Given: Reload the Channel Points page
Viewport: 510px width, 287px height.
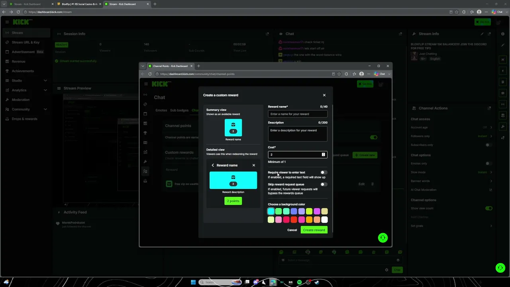Looking at the screenshot, I should click(150, 74).
